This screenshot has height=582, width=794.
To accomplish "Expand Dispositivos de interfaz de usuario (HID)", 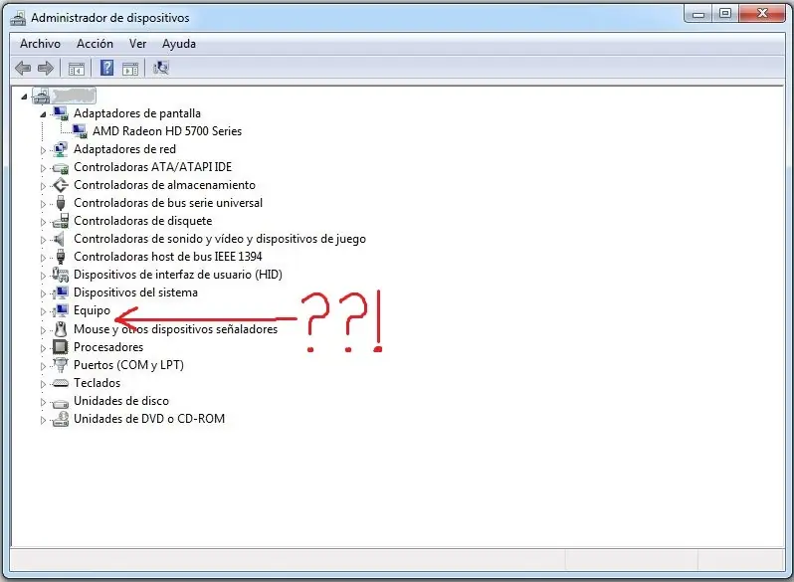I will [43, 276].
